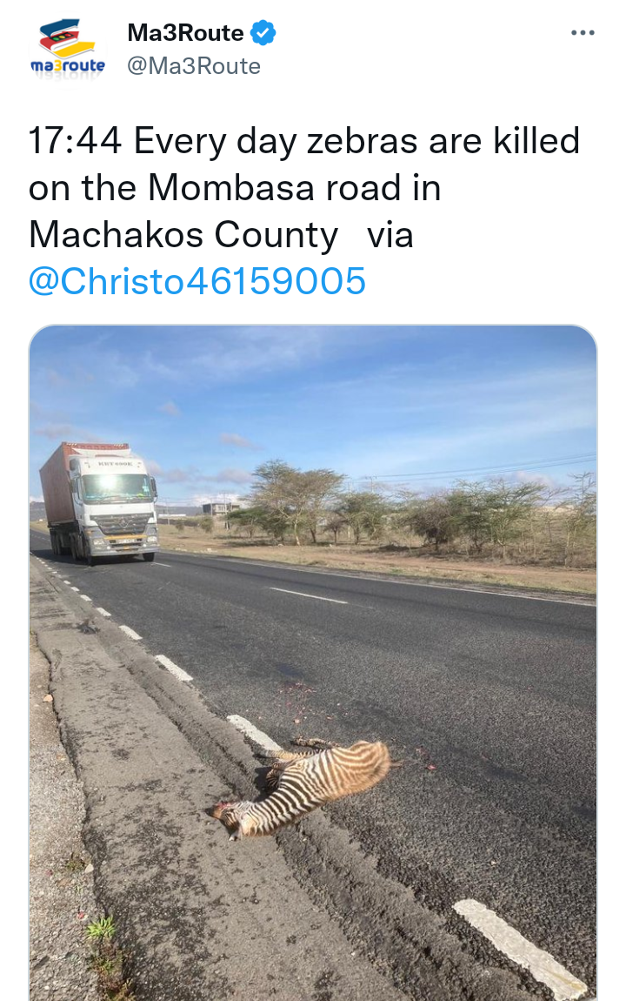Open the attached roadside photo
Viewport: 626px width, 1001px height.
(x=313, y=662)
